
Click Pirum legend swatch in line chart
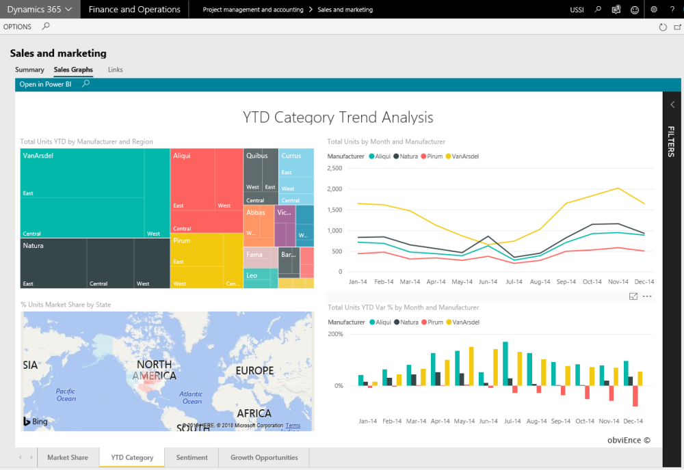pos(423,156)
